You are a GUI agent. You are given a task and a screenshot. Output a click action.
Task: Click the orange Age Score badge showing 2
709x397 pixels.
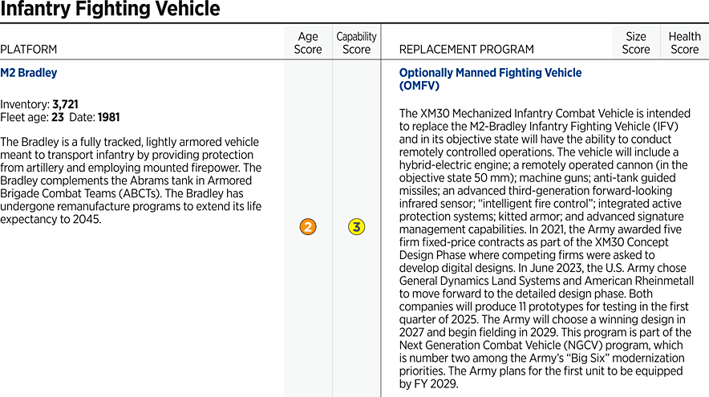pyautogui.click(x=308, y=227)
